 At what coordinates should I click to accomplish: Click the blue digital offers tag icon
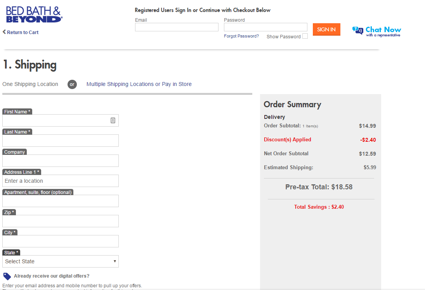pyautogui.click(x=7, y=276)
